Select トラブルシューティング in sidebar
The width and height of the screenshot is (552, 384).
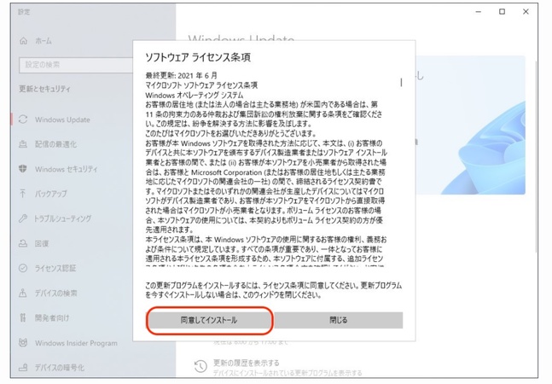click(x=62, y=218)
